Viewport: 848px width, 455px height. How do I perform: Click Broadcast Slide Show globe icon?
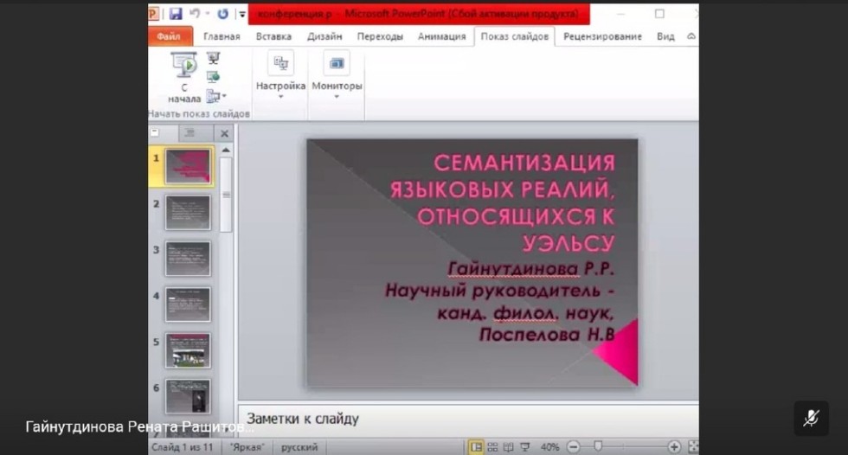pos(213,77)
